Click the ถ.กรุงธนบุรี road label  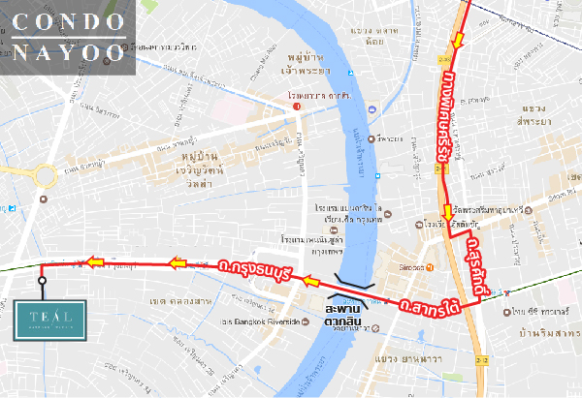[x=255, y=271]
